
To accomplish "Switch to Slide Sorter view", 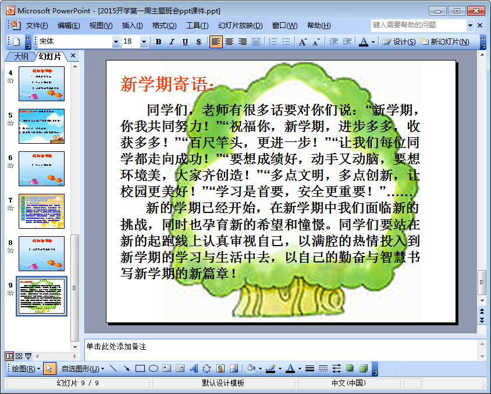I will [x=19, y=356].
